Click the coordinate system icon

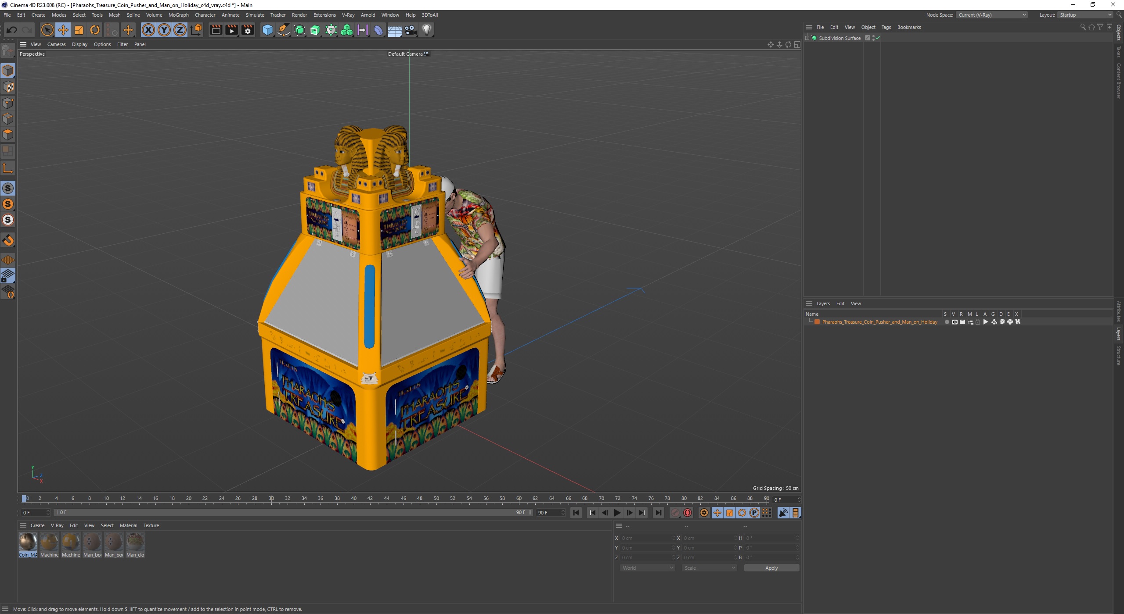point(196,30)
